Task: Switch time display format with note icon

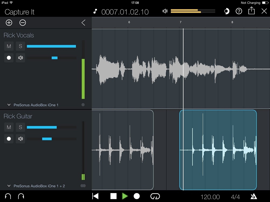Action: (95, 12)
